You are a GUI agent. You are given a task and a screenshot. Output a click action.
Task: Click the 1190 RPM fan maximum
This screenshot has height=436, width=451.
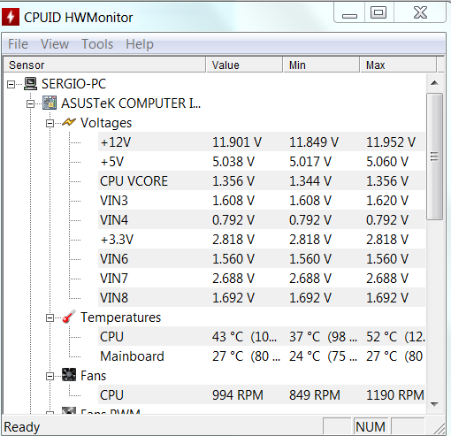click(x=395, y=395)
